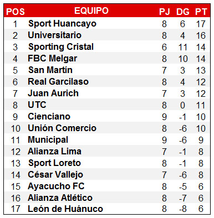Select the Juan Aurich row
Viewport: 214px width, 218px height.
pos(107,93)
